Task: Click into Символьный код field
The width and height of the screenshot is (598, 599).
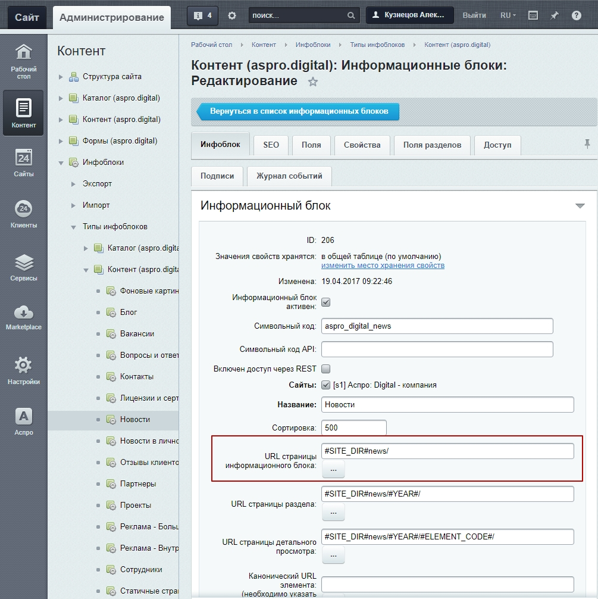Action: pos(437,326)
